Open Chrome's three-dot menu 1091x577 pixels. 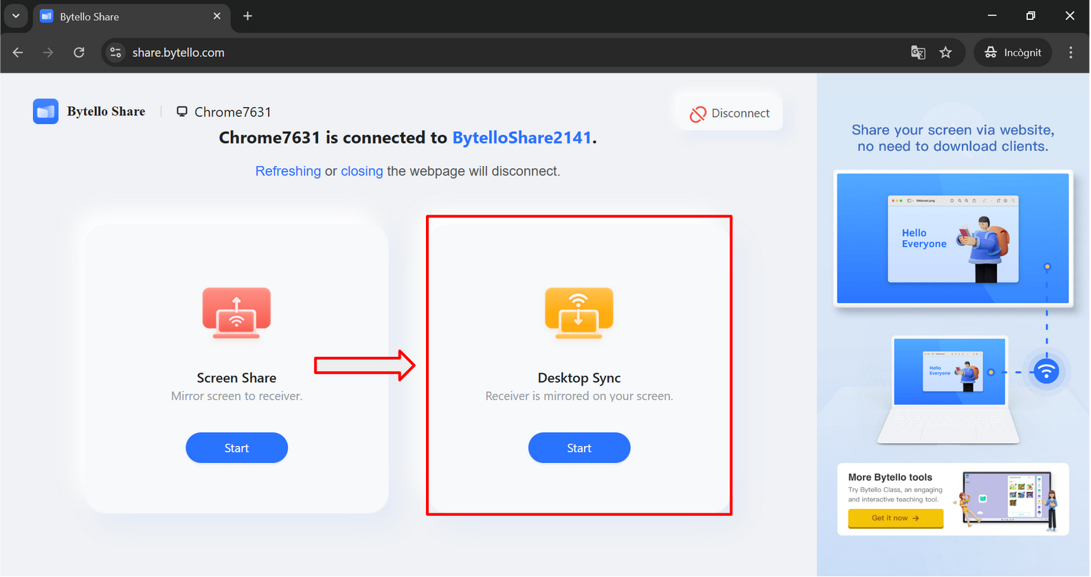point(1070,53)
